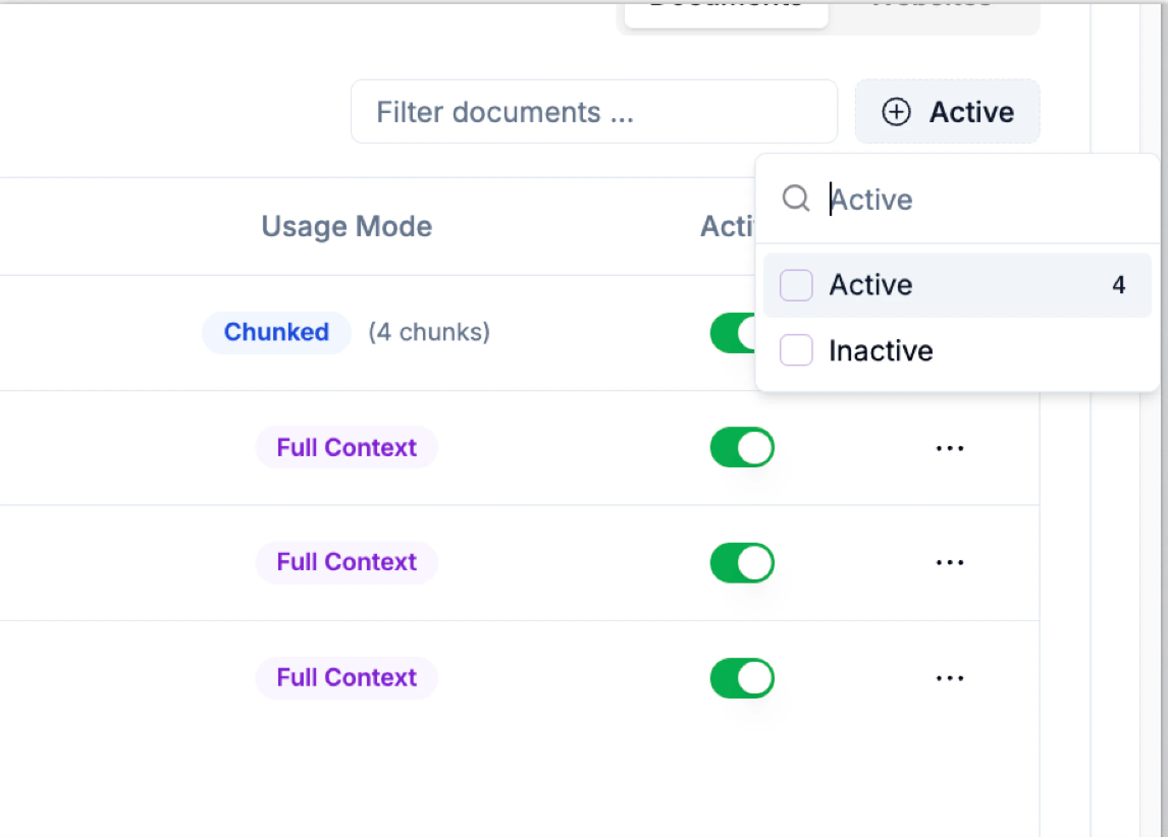Click the Usage Mode column header
The width and height of the screenshot is (1168, 837).
(x=346, y=226)
